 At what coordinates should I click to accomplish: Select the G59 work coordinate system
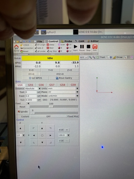73,85
